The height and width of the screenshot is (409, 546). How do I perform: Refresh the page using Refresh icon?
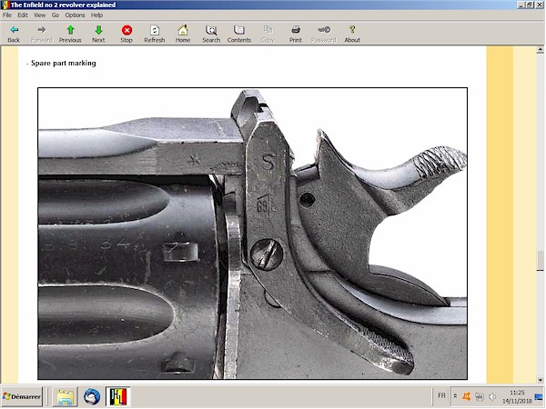coord(155,30)
